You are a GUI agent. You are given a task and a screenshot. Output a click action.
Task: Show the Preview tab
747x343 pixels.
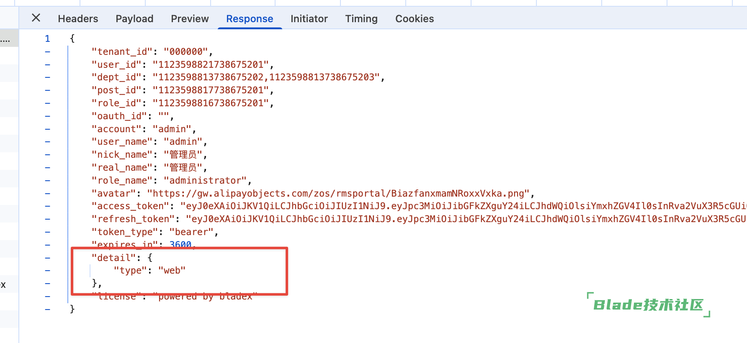point(190,19)
